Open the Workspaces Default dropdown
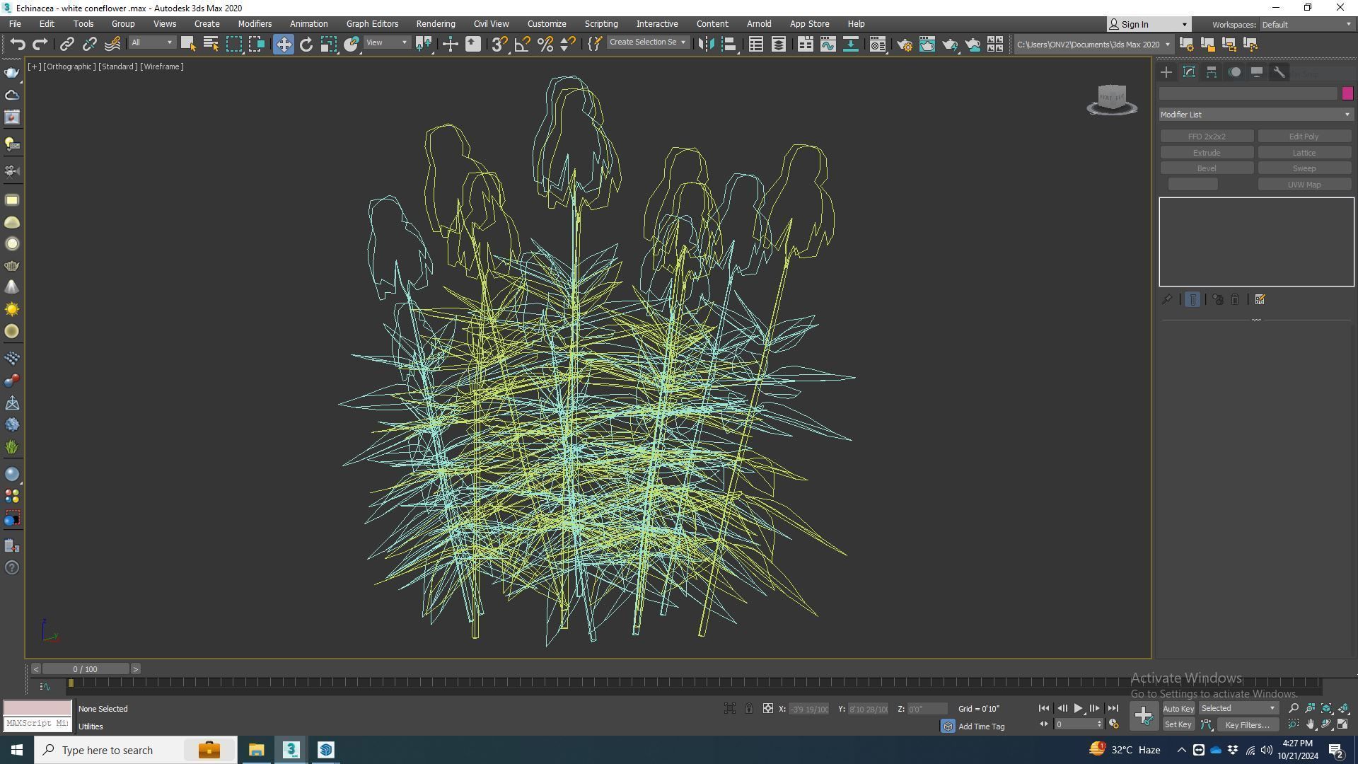1358x764 pixels. click(1306, 25)
